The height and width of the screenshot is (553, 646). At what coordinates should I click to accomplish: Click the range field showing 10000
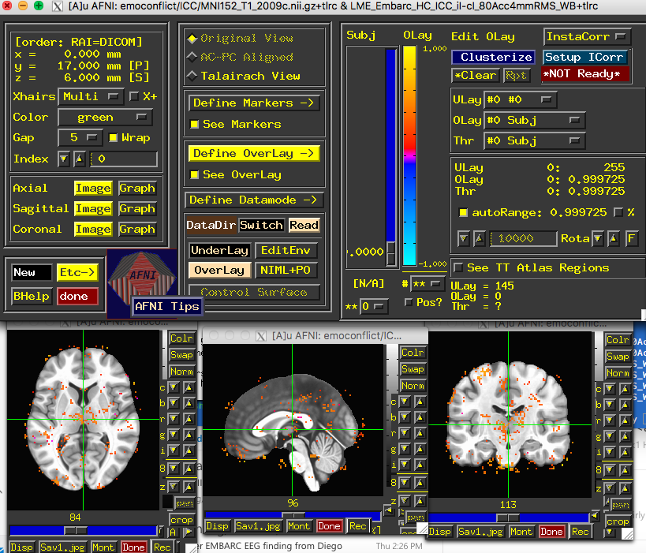[x=523, y=238]
